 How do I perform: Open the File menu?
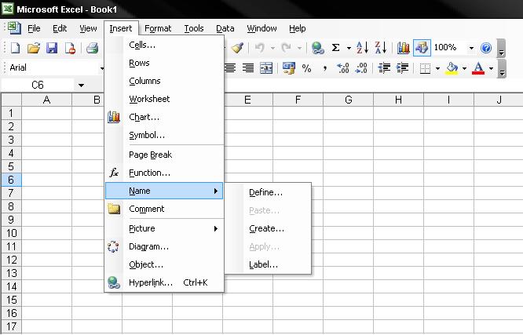click(x=34, y=29)
